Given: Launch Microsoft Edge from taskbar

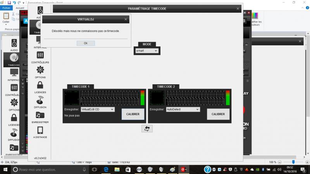Looking at the screenshot, I should [x=106, y=169].
